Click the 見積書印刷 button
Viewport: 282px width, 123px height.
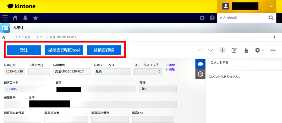104,50
